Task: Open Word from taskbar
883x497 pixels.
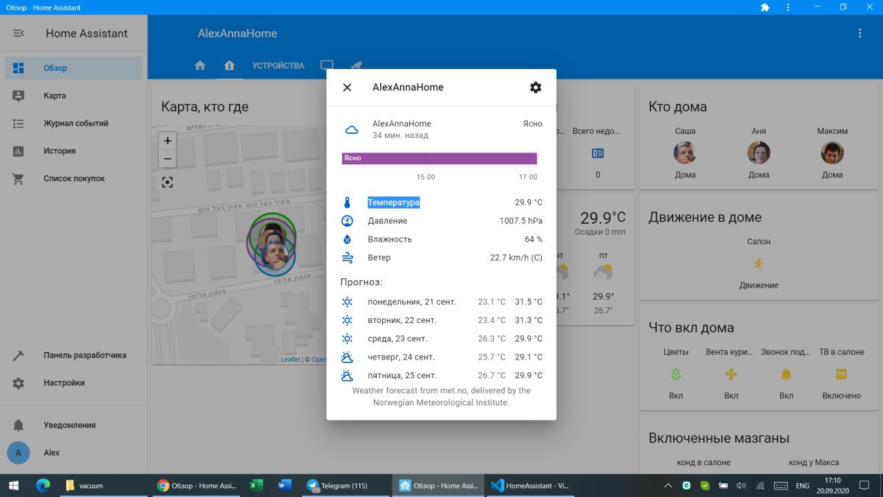Action: click(285, 485)
